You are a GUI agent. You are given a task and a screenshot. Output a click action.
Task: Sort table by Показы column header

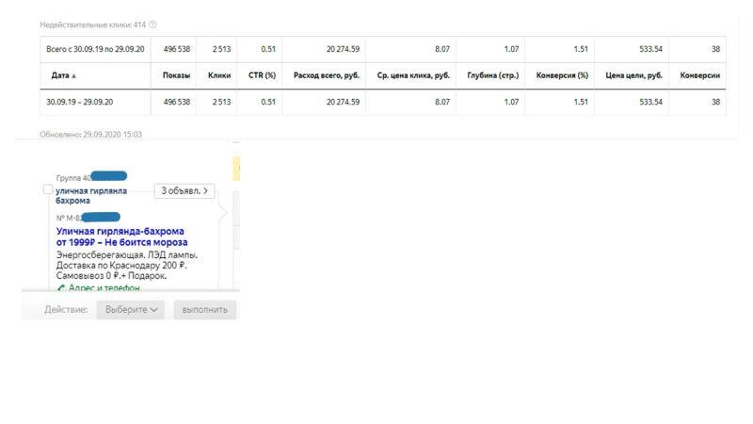tap(176, 75)
